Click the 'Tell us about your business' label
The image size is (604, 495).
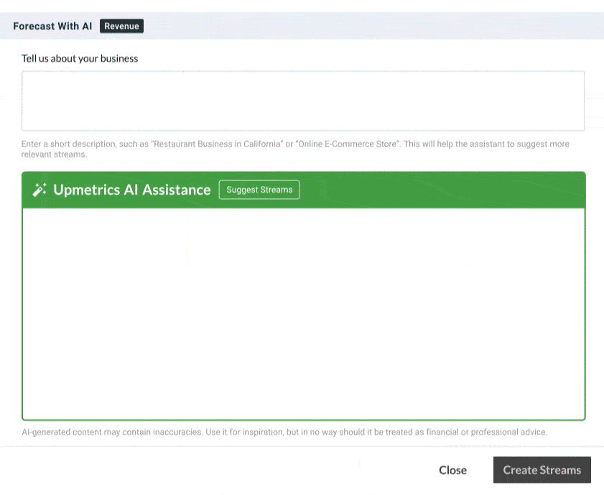tap(80, 59)
